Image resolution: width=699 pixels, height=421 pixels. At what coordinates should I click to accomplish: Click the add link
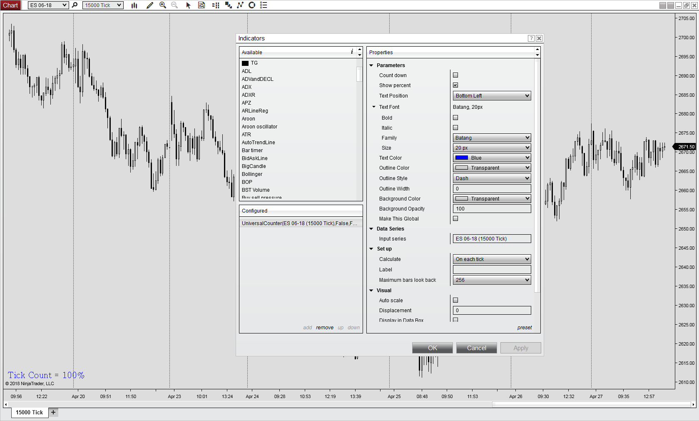(308, 328)
